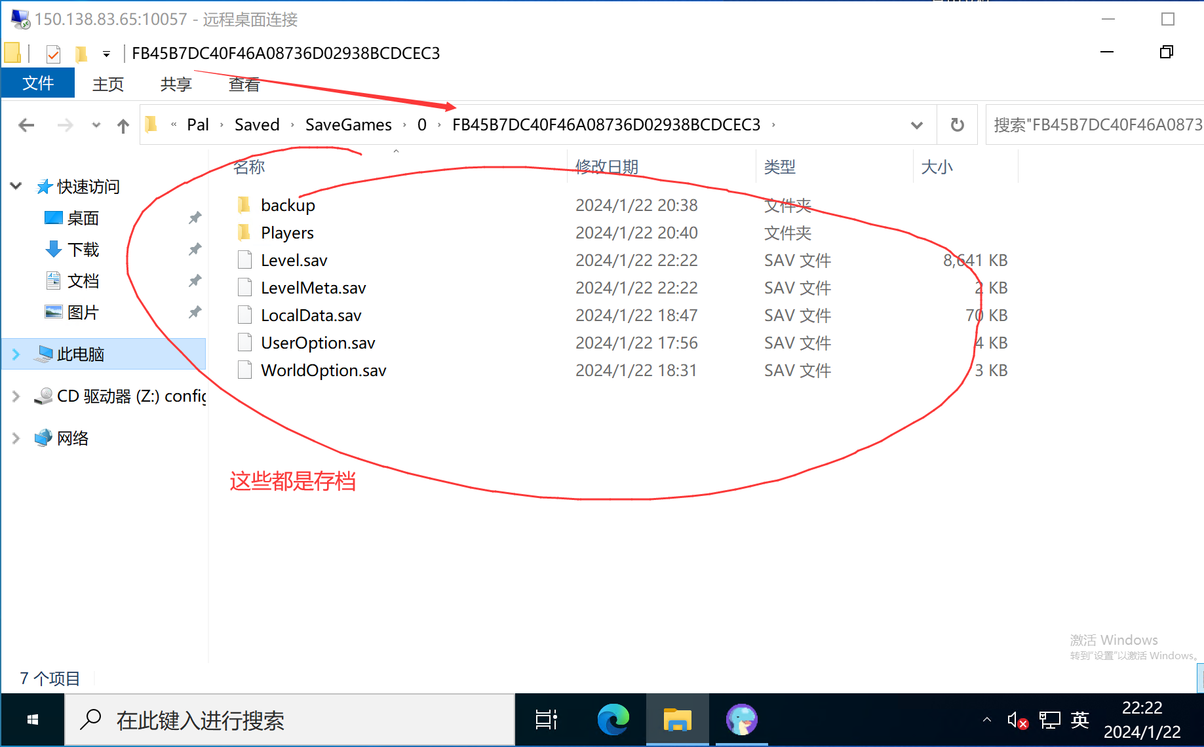
Task: Click the pin icon next to 图片
Action: click(x=195, y=312)
